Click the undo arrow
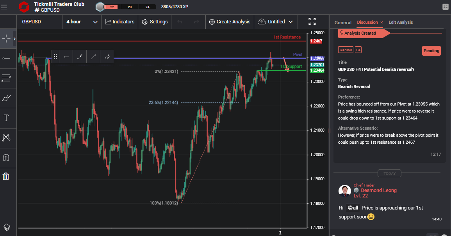The height and width of the screenshot is (236, 451). click(x=180, y=22)
